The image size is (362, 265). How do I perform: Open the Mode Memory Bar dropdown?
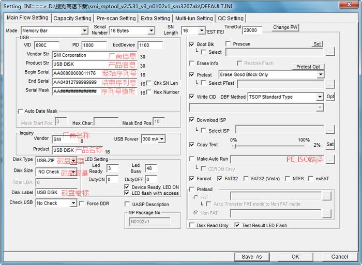pos(85,30)
